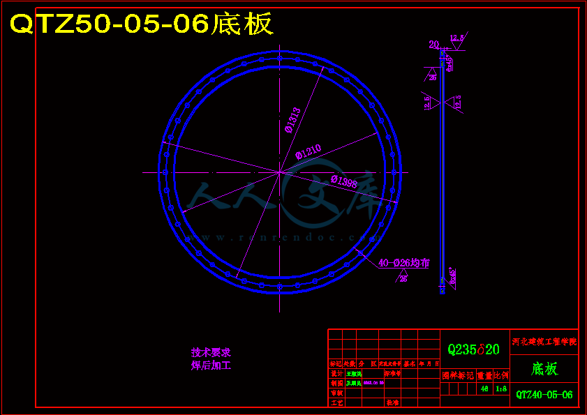This screenshot has height=415, width=587.
Task: Click the "分 区" column header
Action: 368,363
